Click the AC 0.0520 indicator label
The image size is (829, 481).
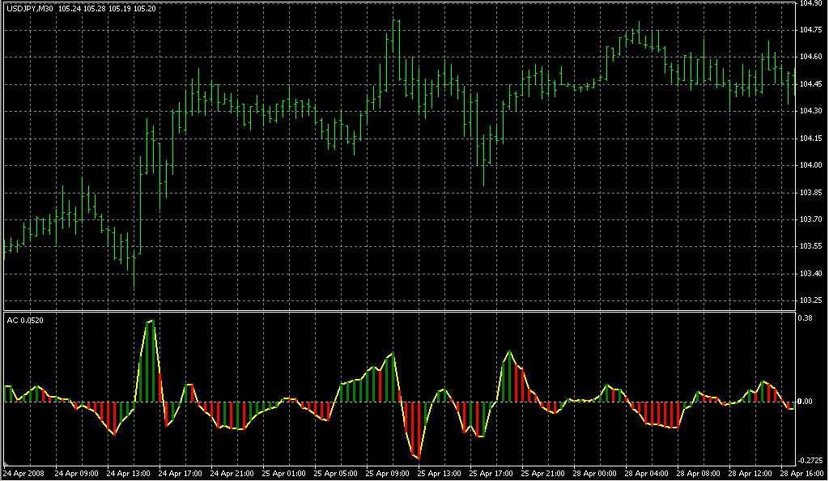click(x=25, y=321)
